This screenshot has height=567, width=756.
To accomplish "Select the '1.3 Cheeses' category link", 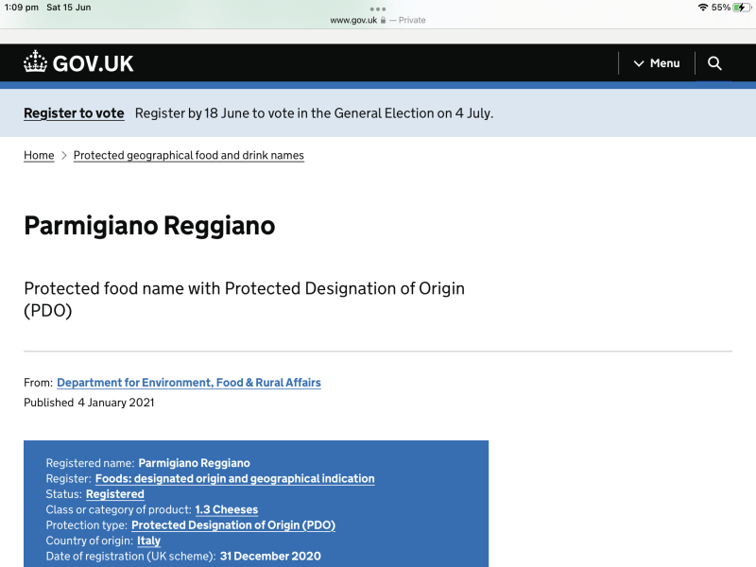I will point(226,509).
